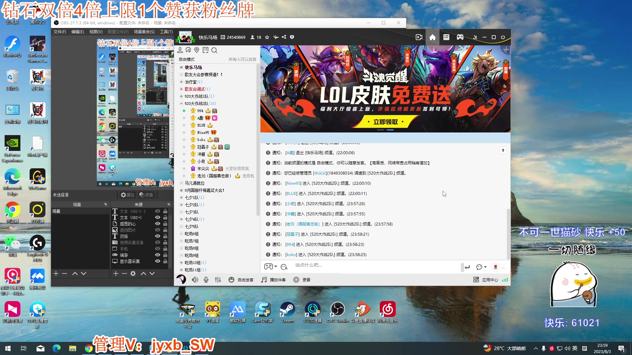The image size is (632, 355).
Task: Click the 播放伴奏 button
Action: (x=273, y=280)
